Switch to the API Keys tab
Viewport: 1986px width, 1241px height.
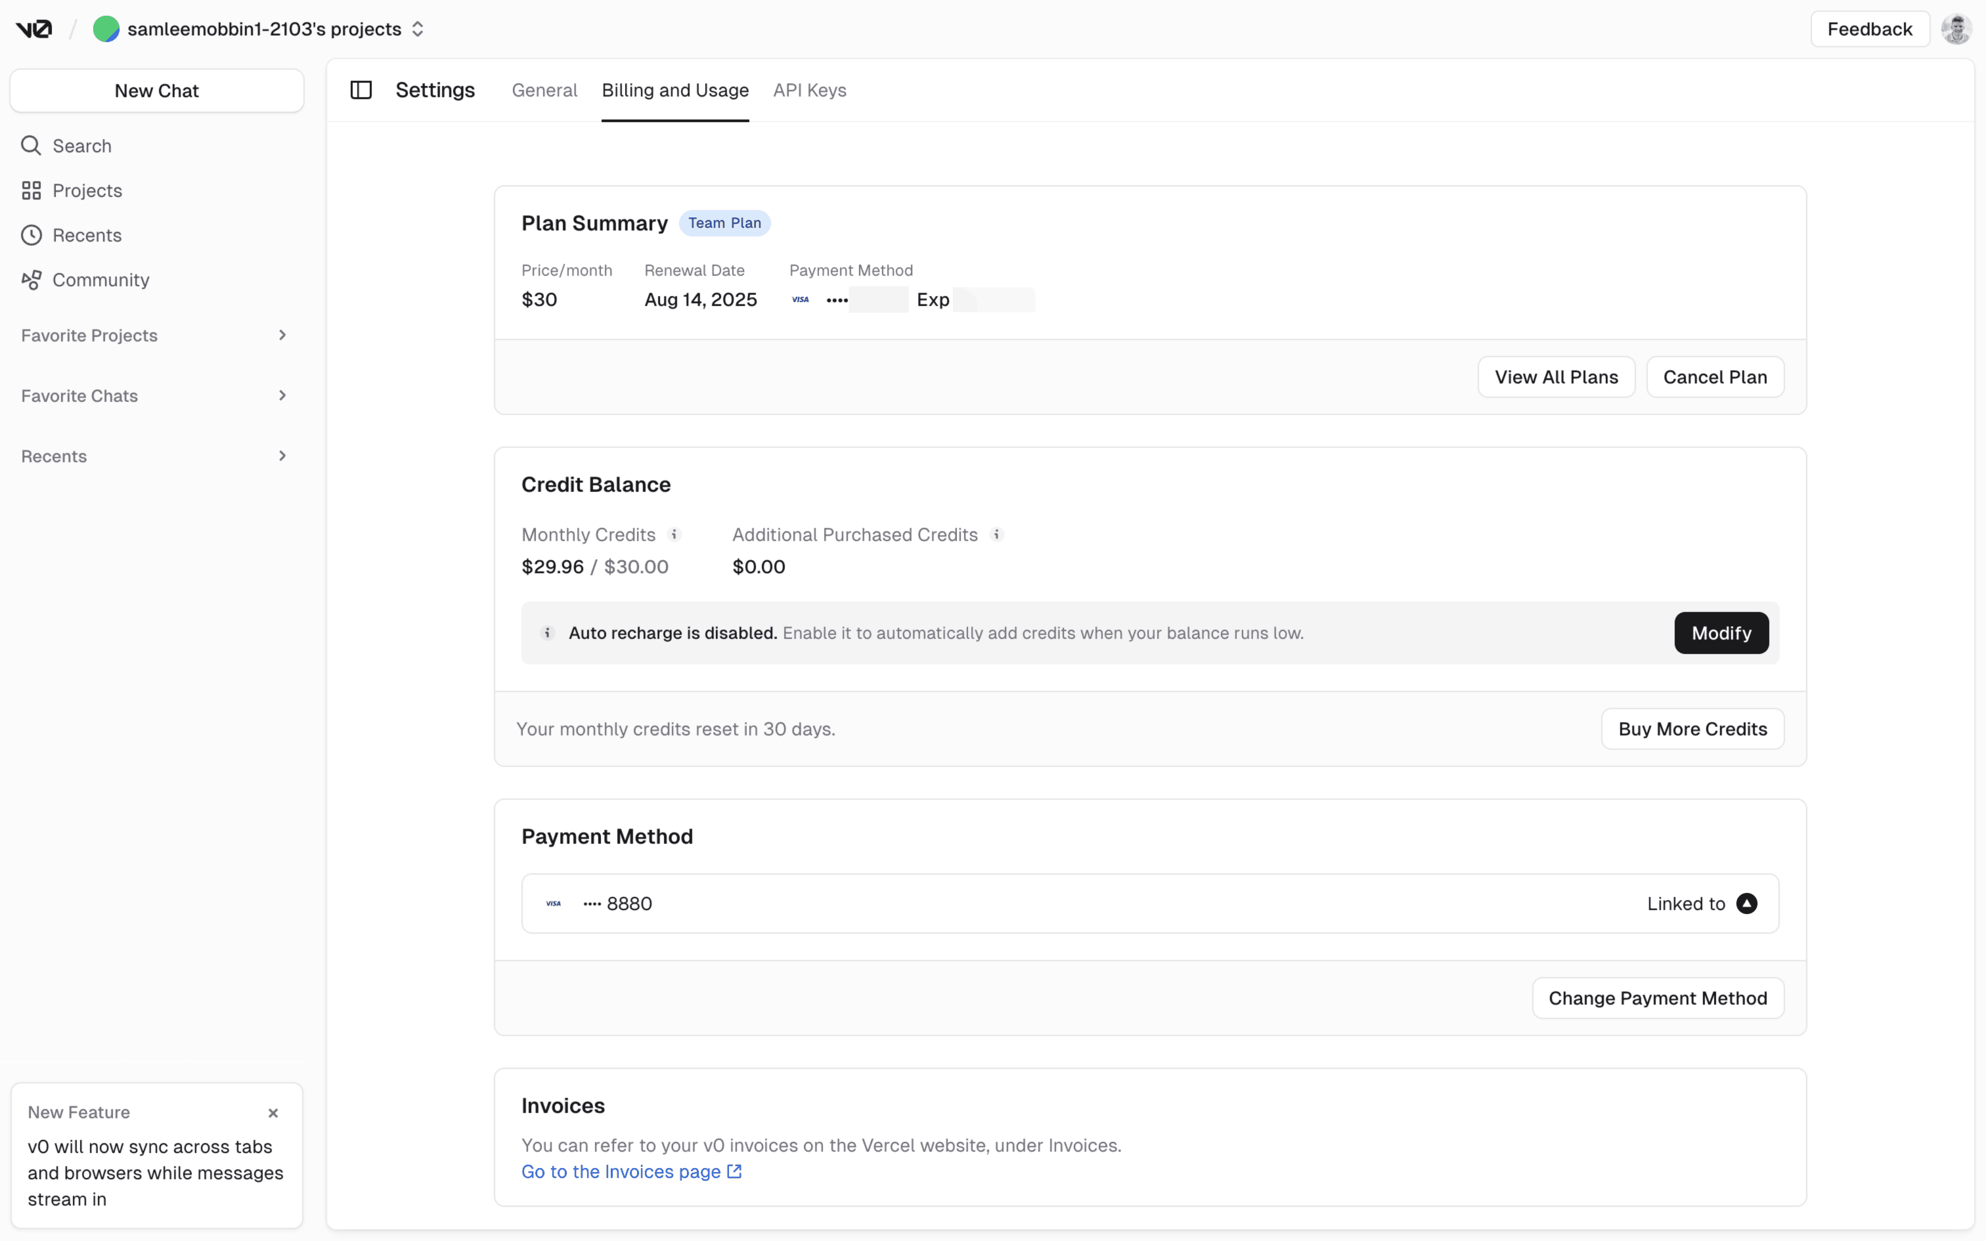[809, 91]
